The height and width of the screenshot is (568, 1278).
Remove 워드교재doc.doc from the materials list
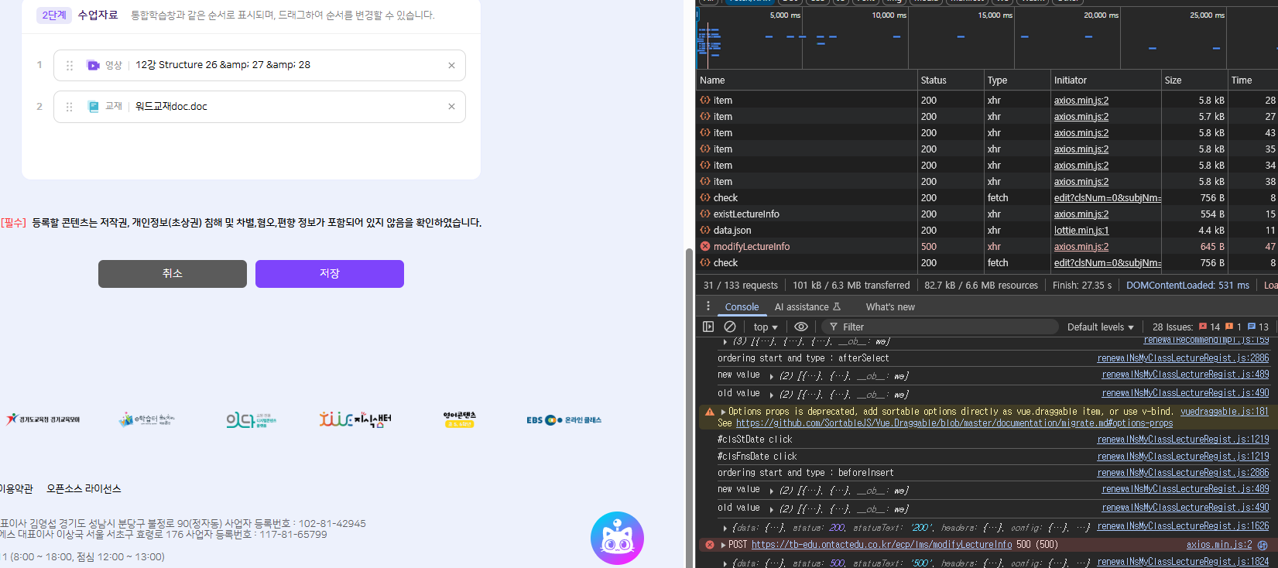(x=451, y=107)
